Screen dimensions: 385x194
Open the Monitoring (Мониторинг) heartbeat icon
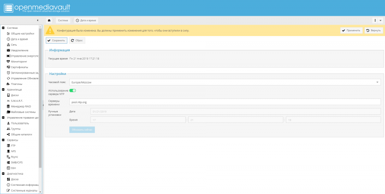[8, 62]
